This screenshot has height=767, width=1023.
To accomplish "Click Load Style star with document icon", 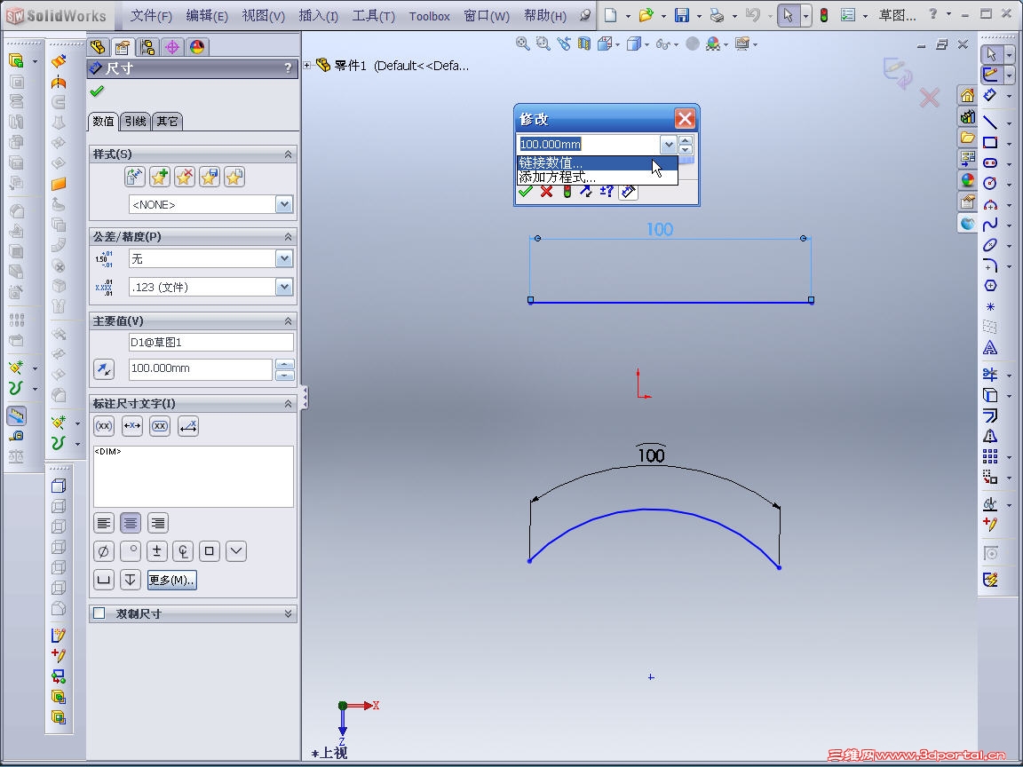I will (234, 177).
